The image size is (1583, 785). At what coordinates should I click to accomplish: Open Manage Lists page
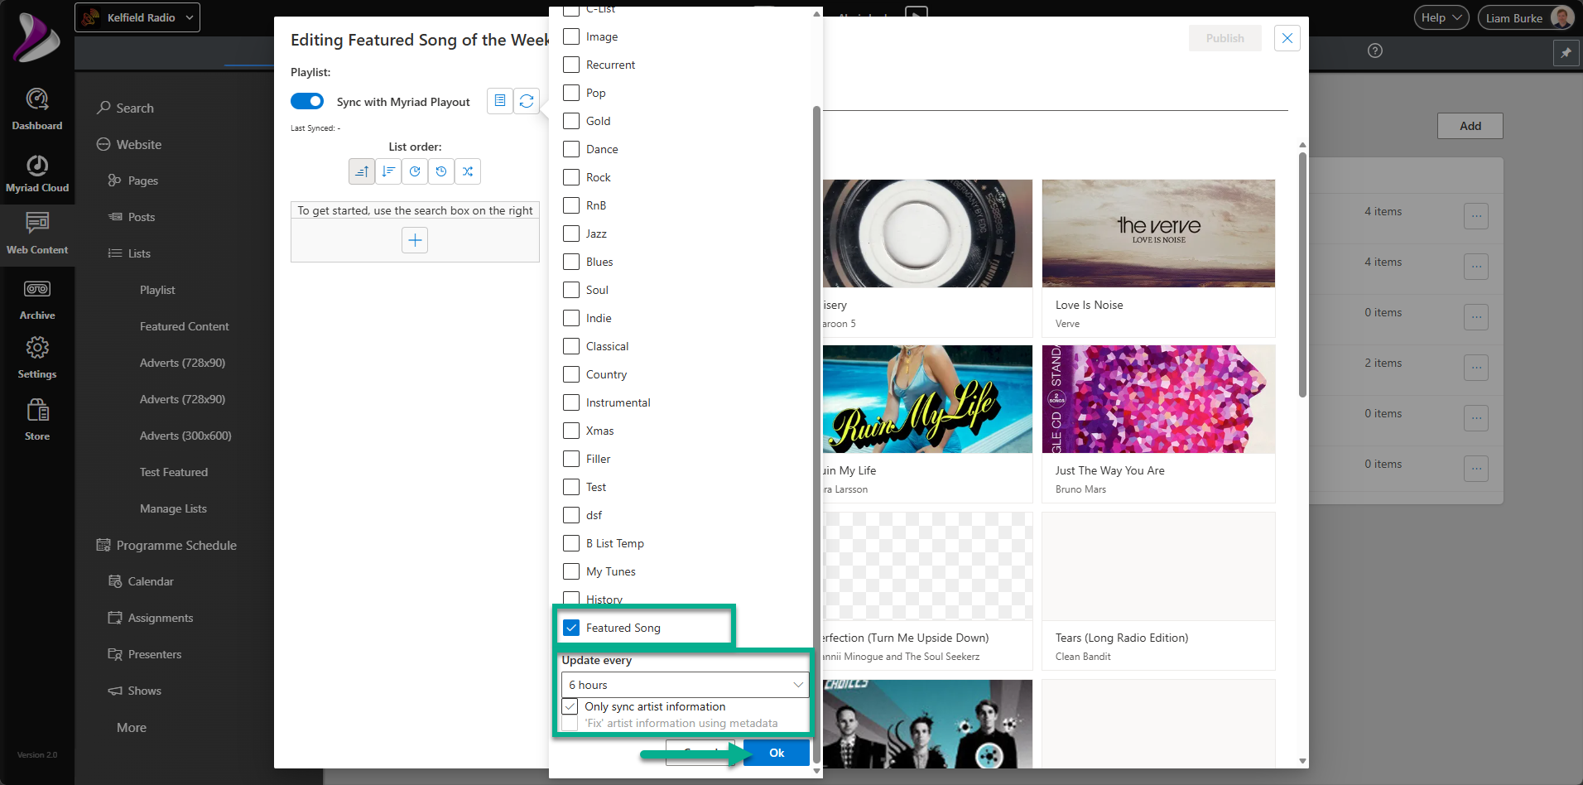point(173,508)
